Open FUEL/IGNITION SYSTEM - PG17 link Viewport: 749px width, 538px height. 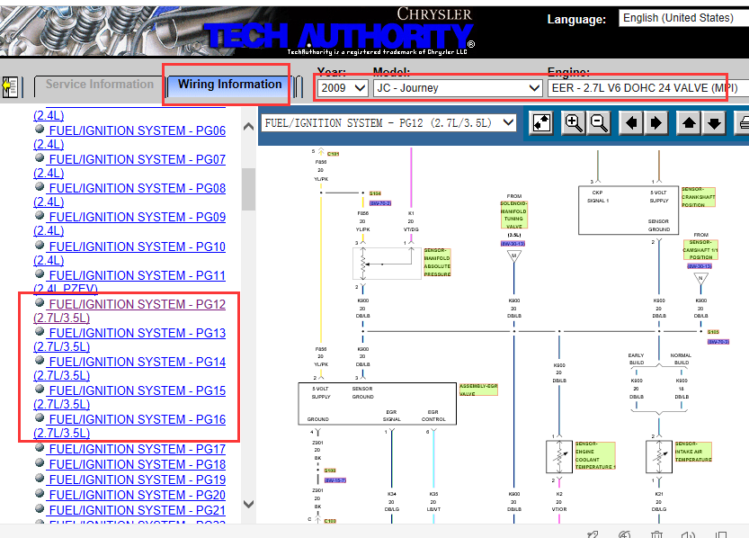point(137,449)
